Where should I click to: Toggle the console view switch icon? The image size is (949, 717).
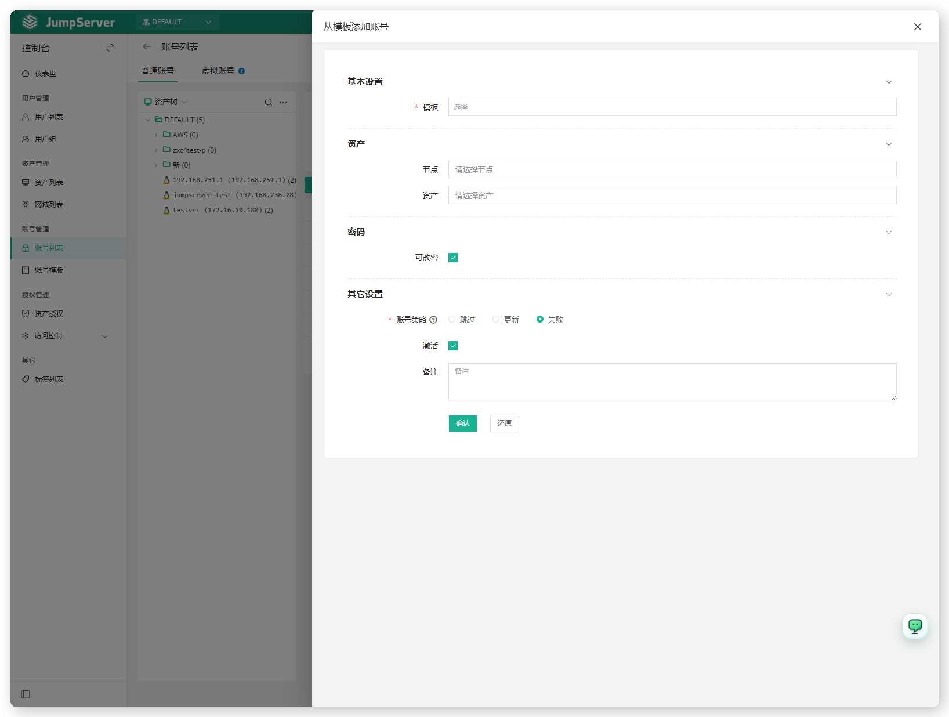click(110, 48)
